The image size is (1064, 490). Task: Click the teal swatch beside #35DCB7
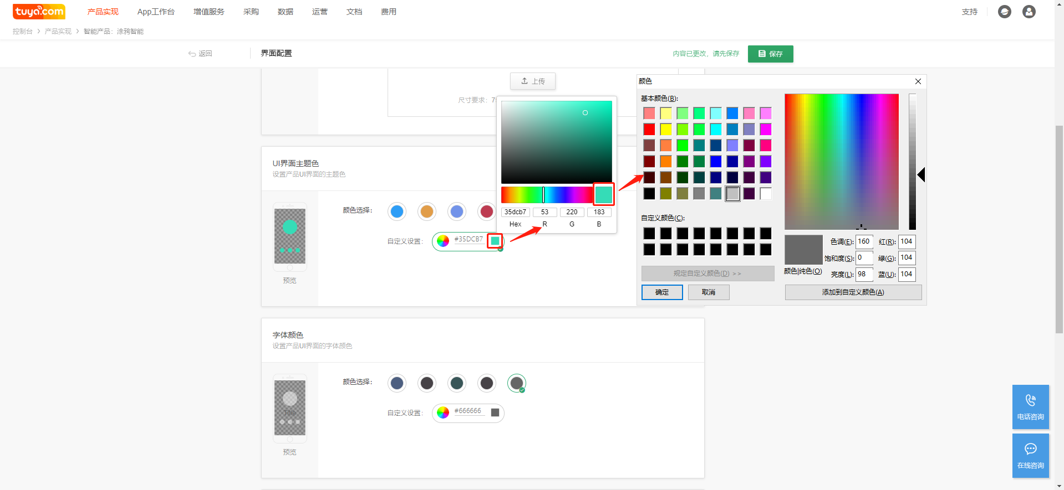[495, 241]
